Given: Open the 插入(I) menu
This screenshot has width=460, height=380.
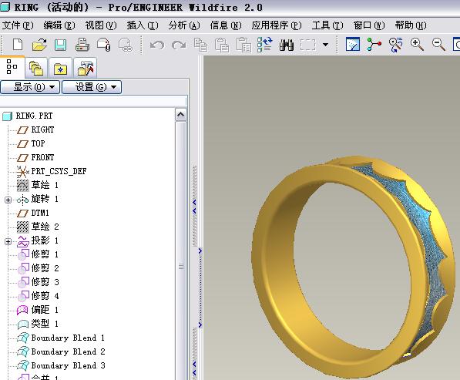Looking at the screenshot, I should click(x=143, y=25).
